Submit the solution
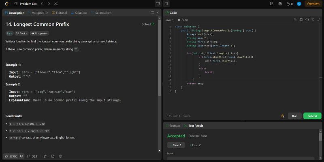 click(312, 116)
